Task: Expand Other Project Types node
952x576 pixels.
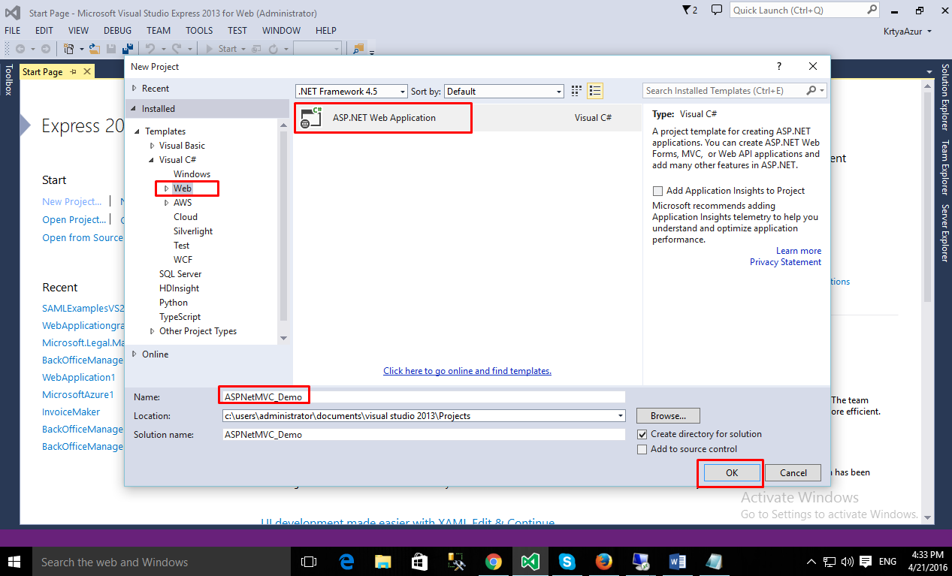Action: click(153, 331)
